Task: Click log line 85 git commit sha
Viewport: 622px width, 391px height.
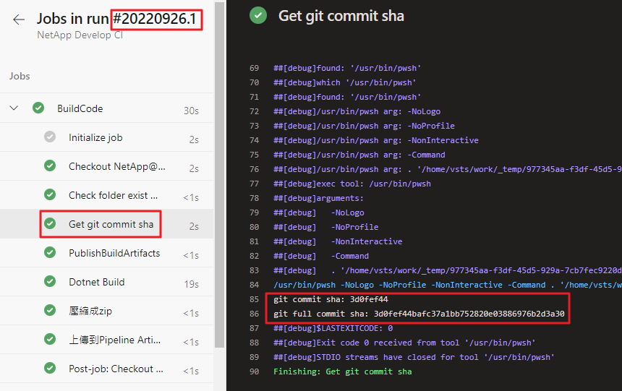Action: [x=331, y=299]
